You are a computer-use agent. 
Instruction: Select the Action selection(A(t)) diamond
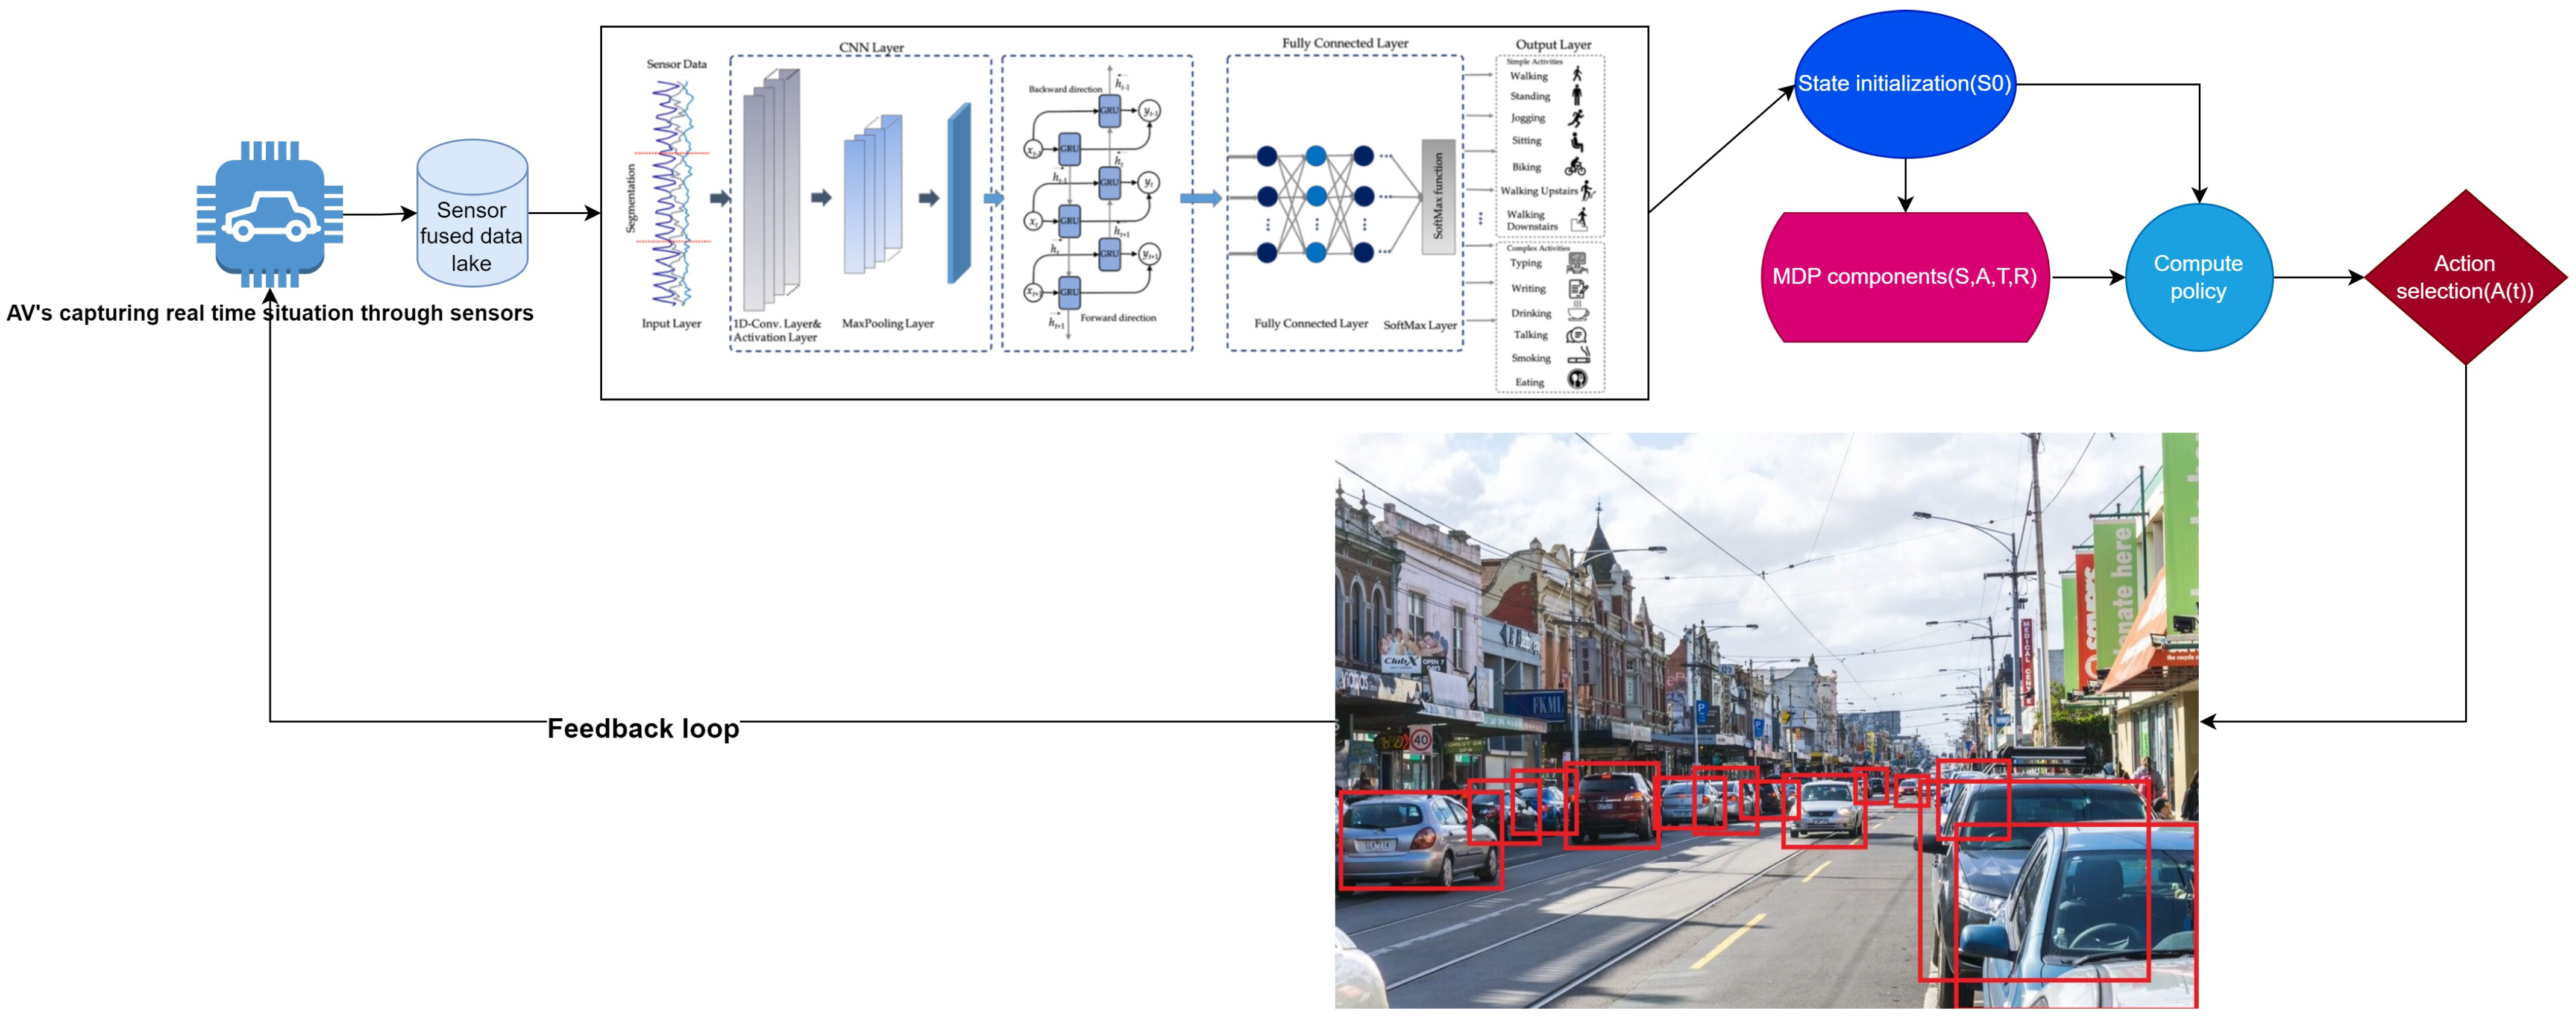pyautogui.click(x=2464, y=277)
